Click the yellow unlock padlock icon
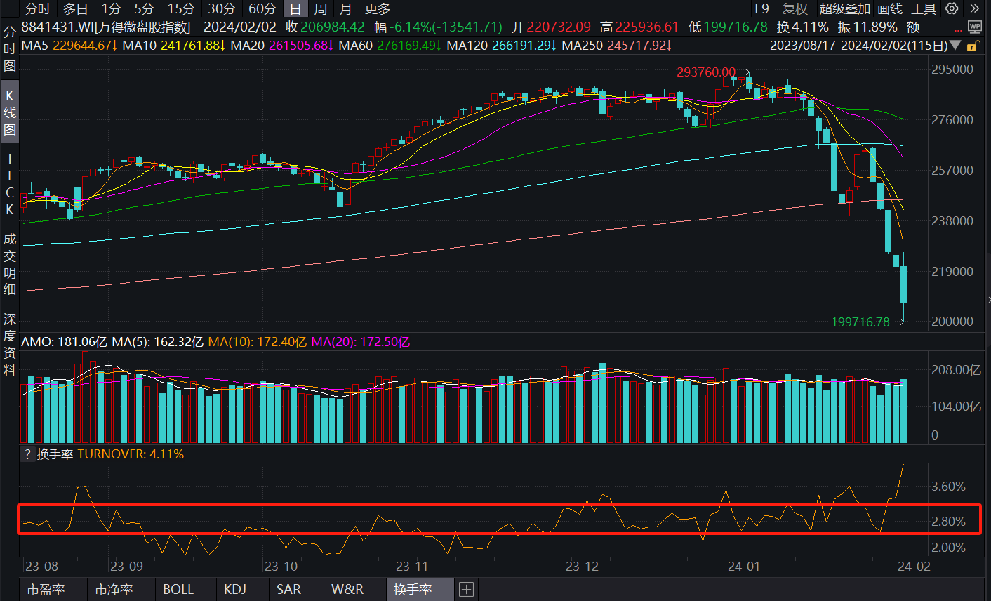 pos(972,46)
